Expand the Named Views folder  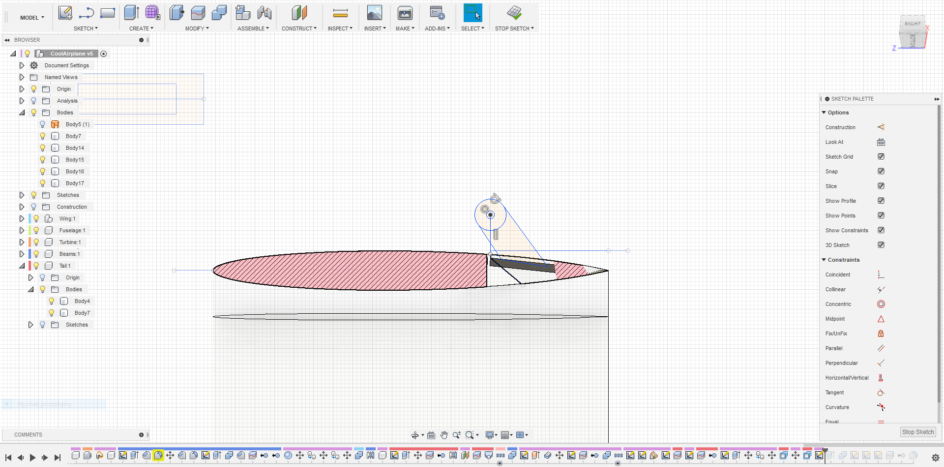(x=22, y=77)
